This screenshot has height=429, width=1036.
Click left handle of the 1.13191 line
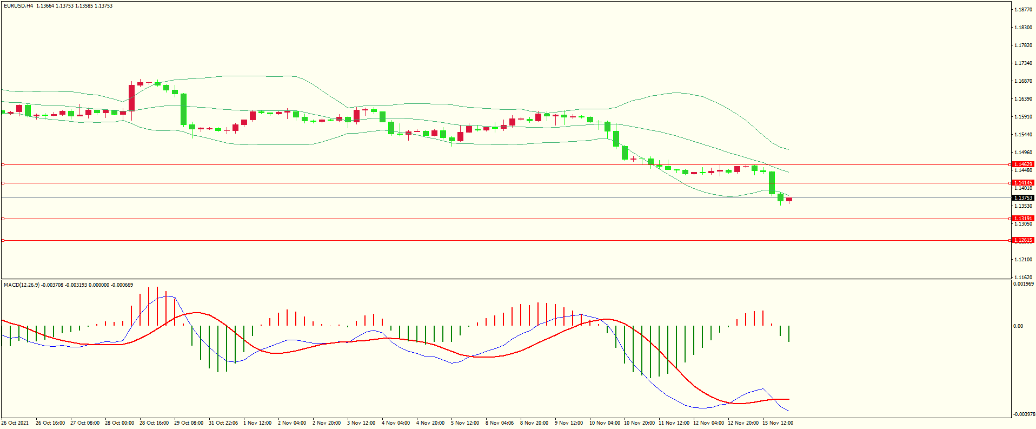3,219
